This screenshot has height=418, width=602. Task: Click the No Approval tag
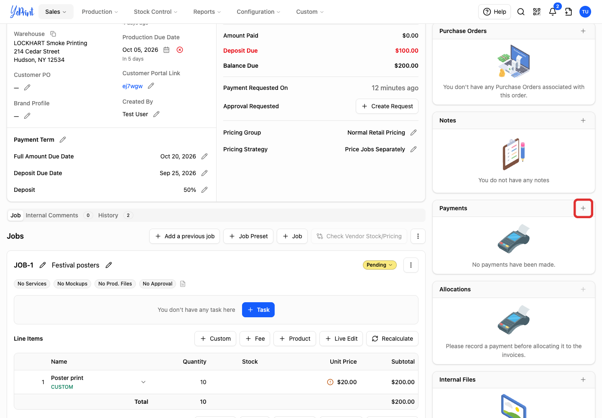(158, 284)
